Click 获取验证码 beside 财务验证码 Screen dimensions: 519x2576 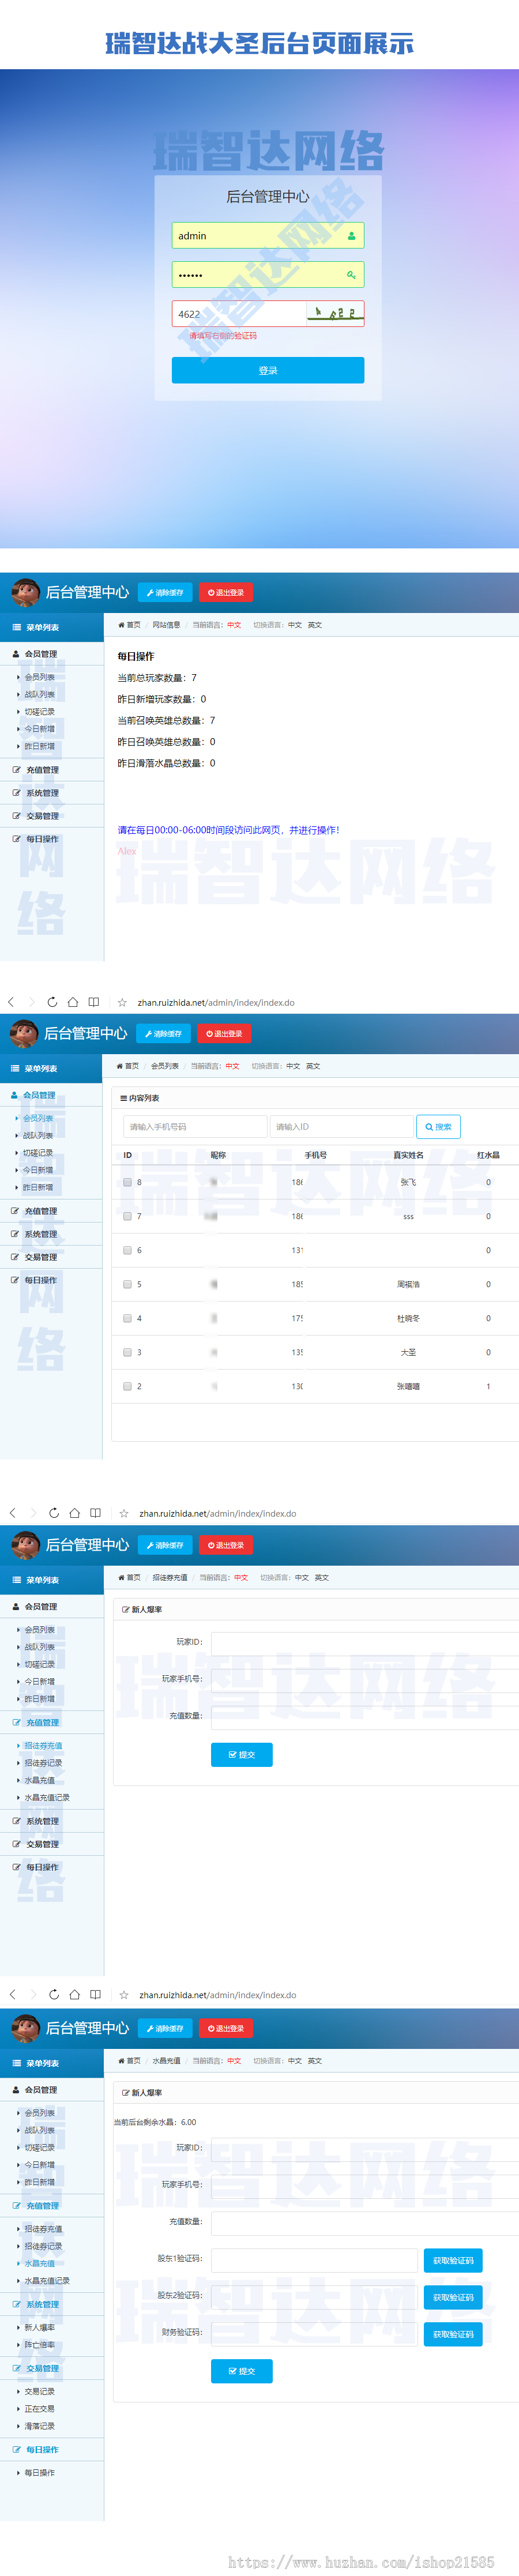pyautogui.click(x=453, y=2334)
